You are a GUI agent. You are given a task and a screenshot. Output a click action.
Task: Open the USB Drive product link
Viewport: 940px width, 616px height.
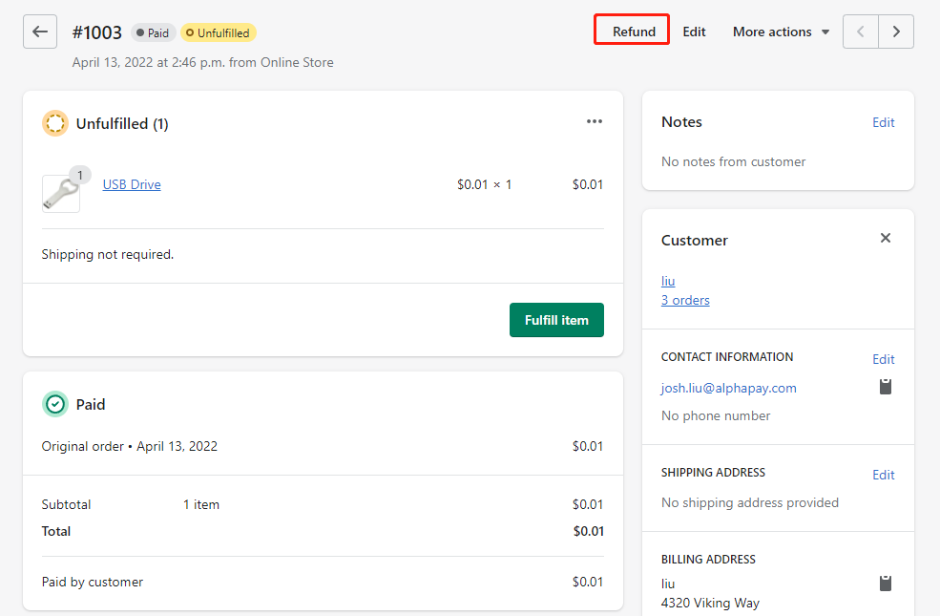click(132, 184)
